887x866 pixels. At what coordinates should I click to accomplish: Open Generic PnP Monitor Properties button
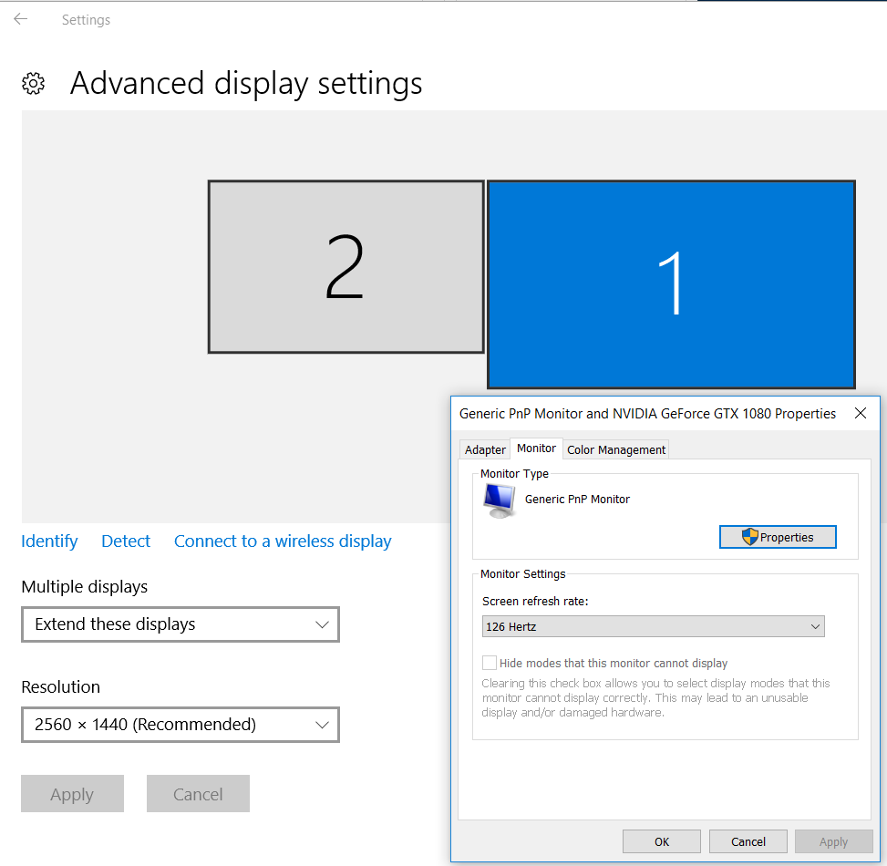click(x=778, y=537)
